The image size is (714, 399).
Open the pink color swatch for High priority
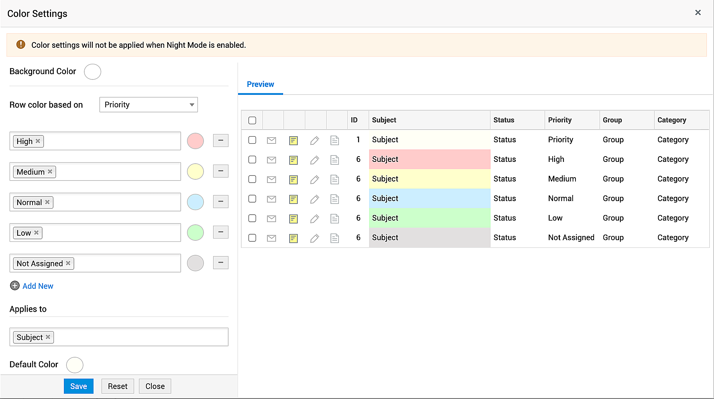click(195, 141)
